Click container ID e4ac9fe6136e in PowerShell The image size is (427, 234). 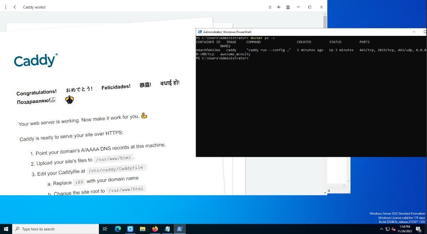[x=208, y=50]
